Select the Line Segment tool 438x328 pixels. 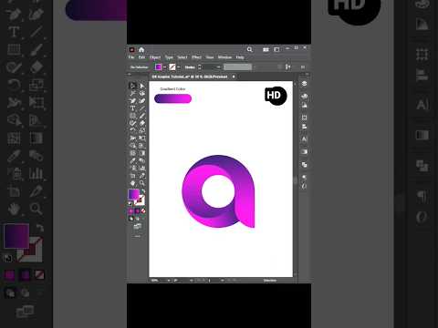point(142,108)
